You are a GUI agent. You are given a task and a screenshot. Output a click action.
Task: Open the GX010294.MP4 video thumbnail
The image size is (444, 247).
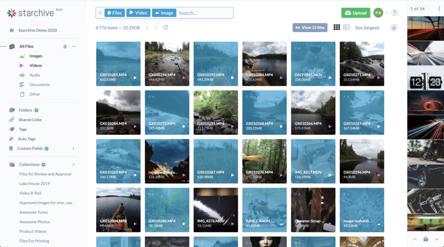pyautogui.click(x=167, y=64)
